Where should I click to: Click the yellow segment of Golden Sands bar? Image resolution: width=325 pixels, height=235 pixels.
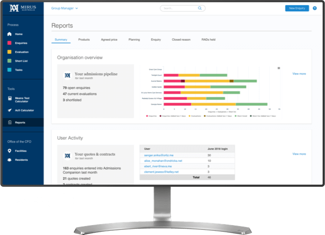coord(198,87)
